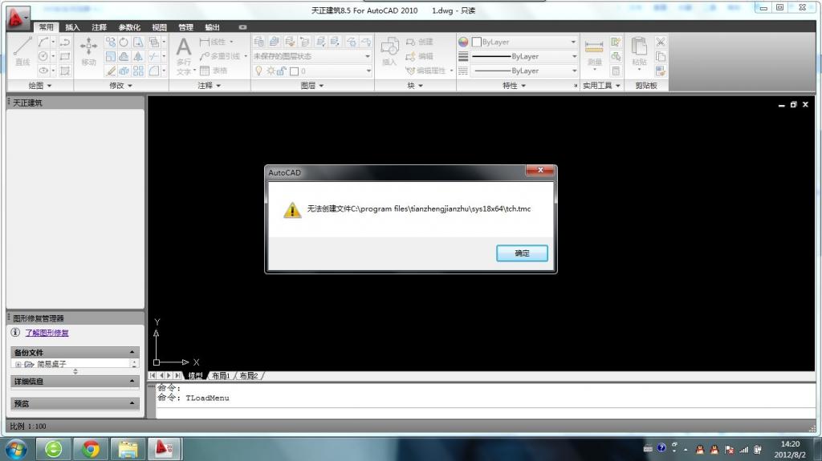Select the 移动 move tool
The image size is (822, 461).
88,51
